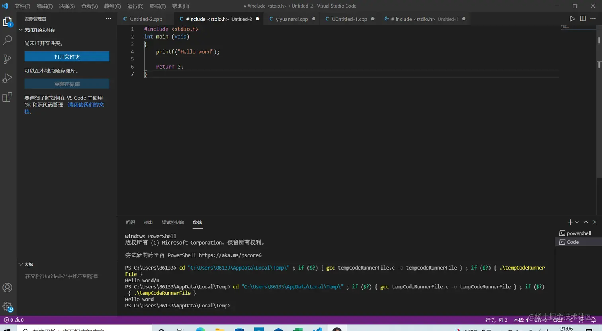Viewport: 602px width, 331px height.
Task: Maximize the terminal panel size
Action: 586,222
